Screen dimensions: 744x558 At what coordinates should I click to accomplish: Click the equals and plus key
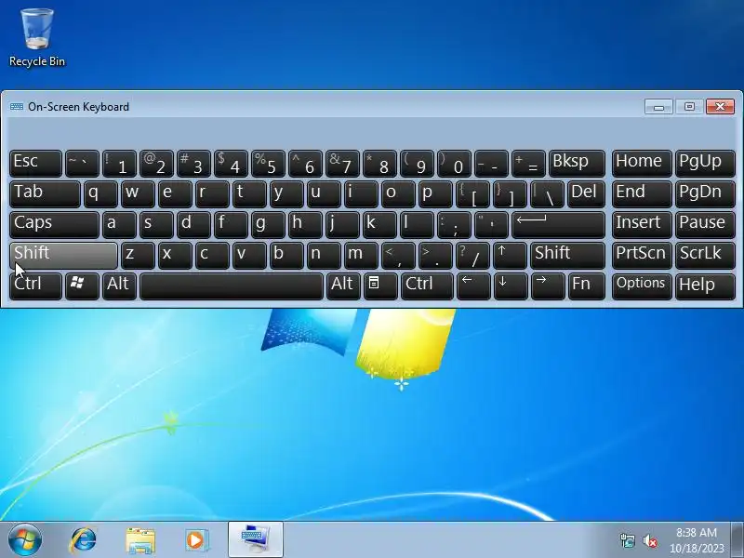pos(528,164)
